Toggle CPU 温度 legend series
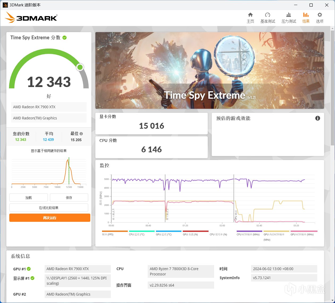Viewport: 335px width, 303px height. pos(142,233)
